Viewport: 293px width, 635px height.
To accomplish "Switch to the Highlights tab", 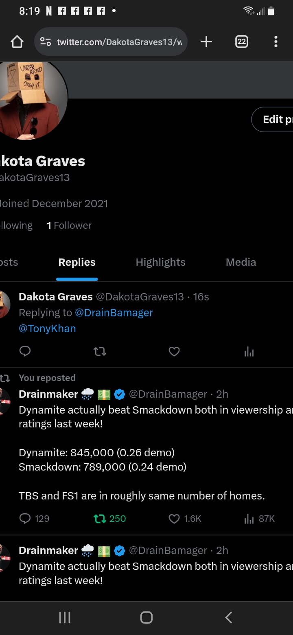I will [160, 263].
